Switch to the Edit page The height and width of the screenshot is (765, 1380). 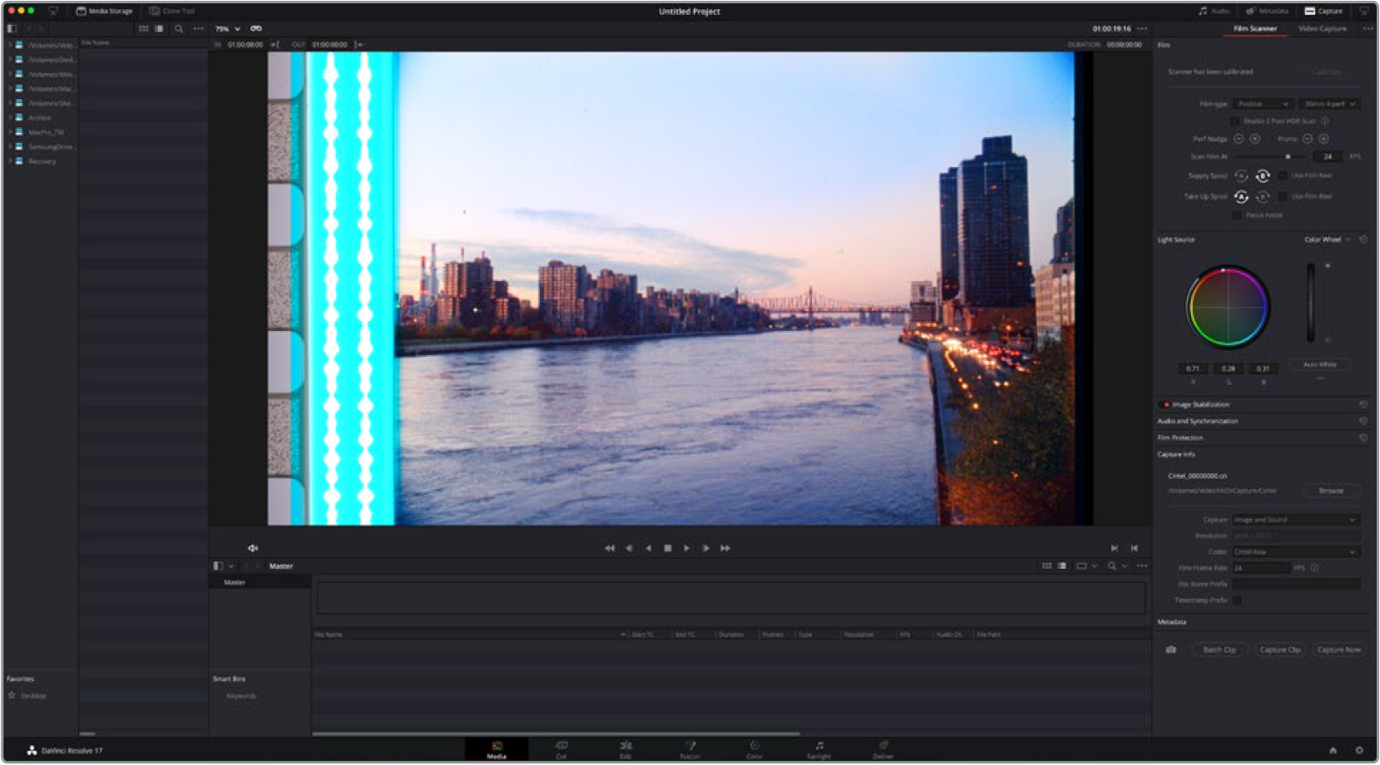click(x=626, y=749)
